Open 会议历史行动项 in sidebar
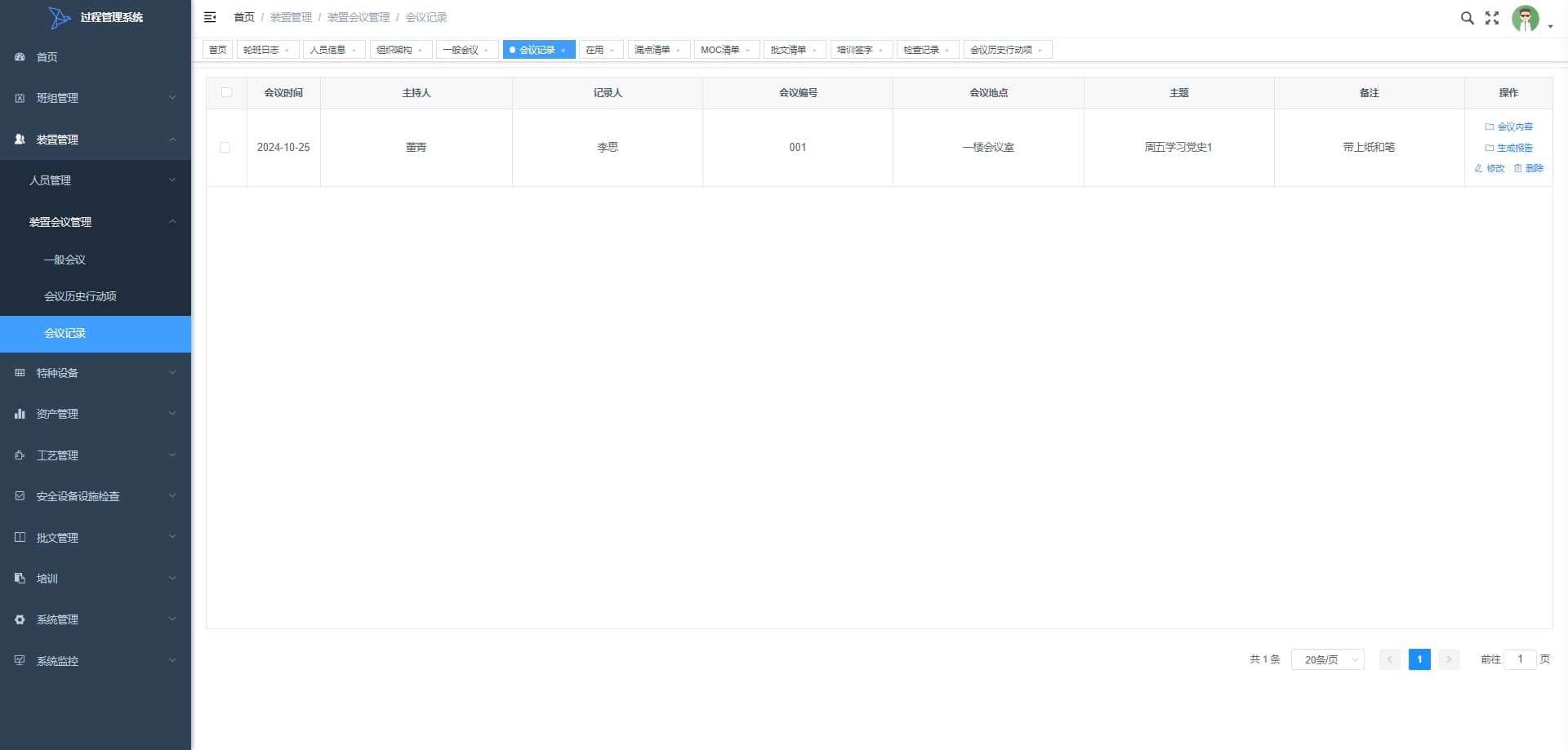The image size is (1568, 750). click(x=80, y=296)
